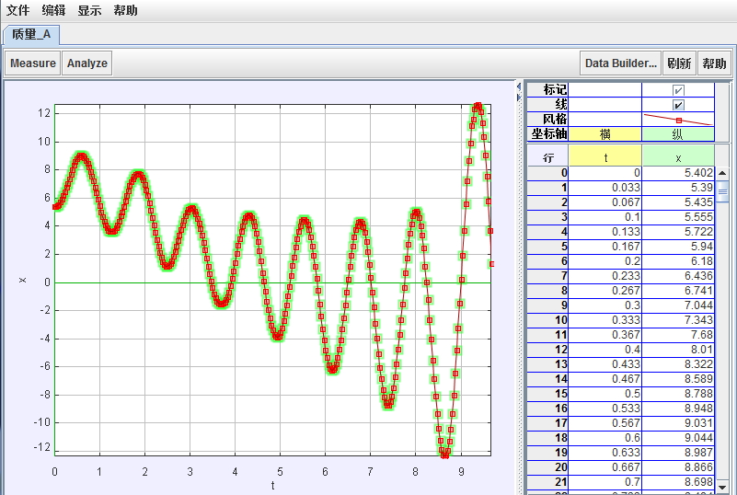Screen dimensions: 737x495
Task: Select table cell t value 0.7
Action: (x=605, y=482)
